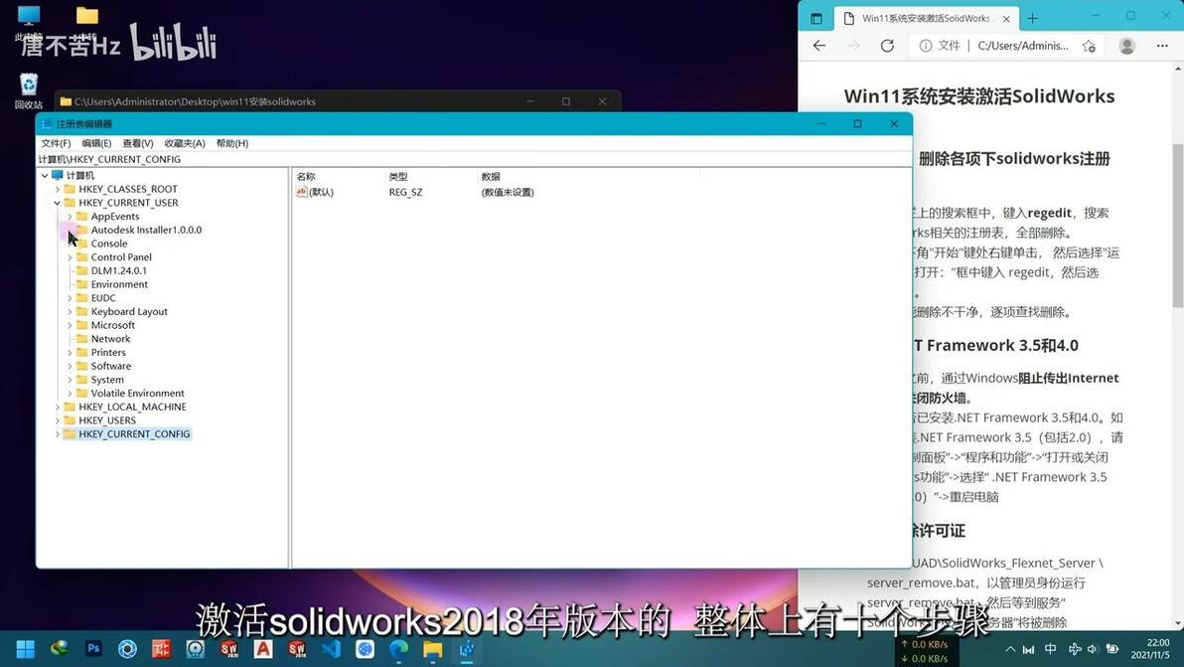
Task: Switch the Chinese input method indicator
Action: (x=1050, y=649)
